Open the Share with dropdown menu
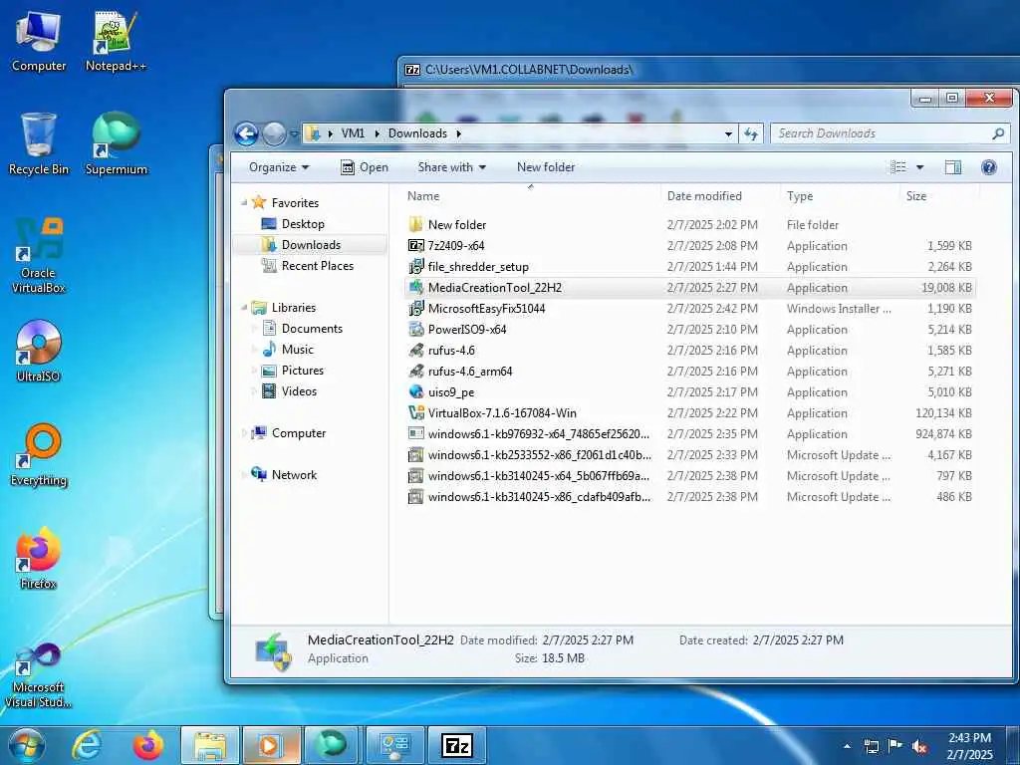Screen dimensions: 1020x765 click(x=452, y=167)
